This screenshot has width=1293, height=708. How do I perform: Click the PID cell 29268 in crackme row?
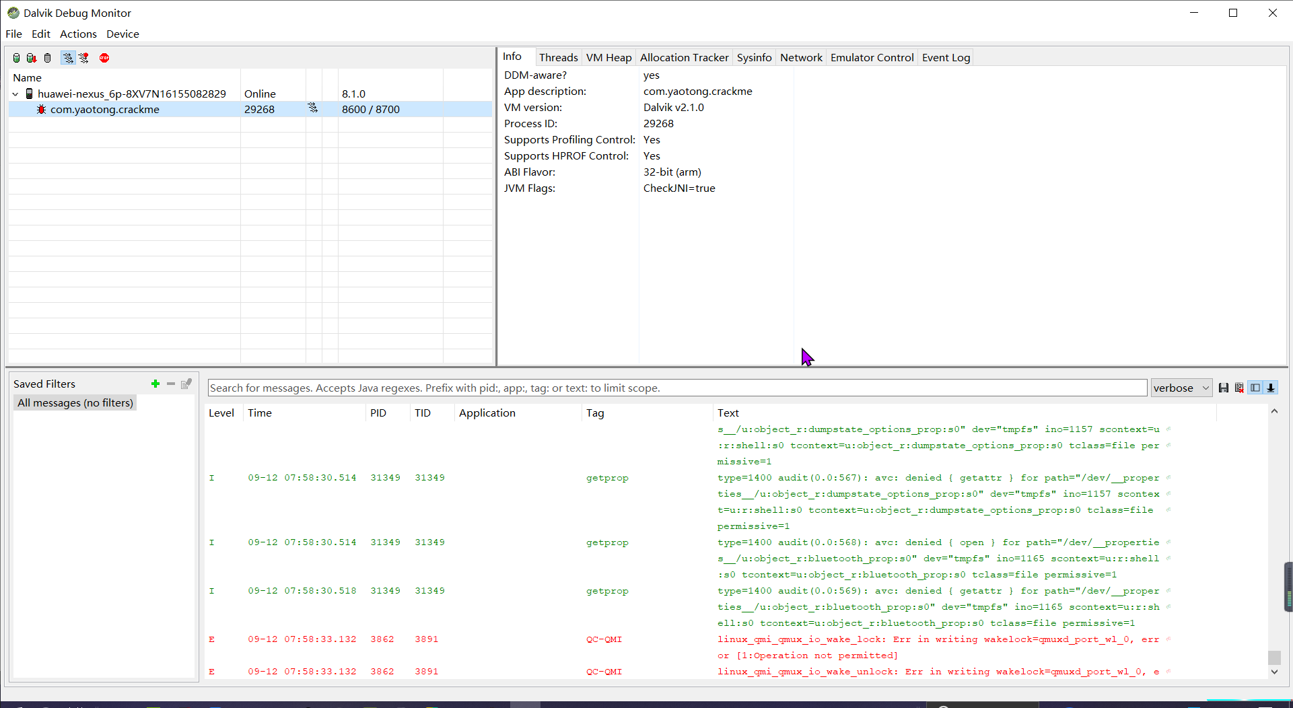[x=259, y=109]
